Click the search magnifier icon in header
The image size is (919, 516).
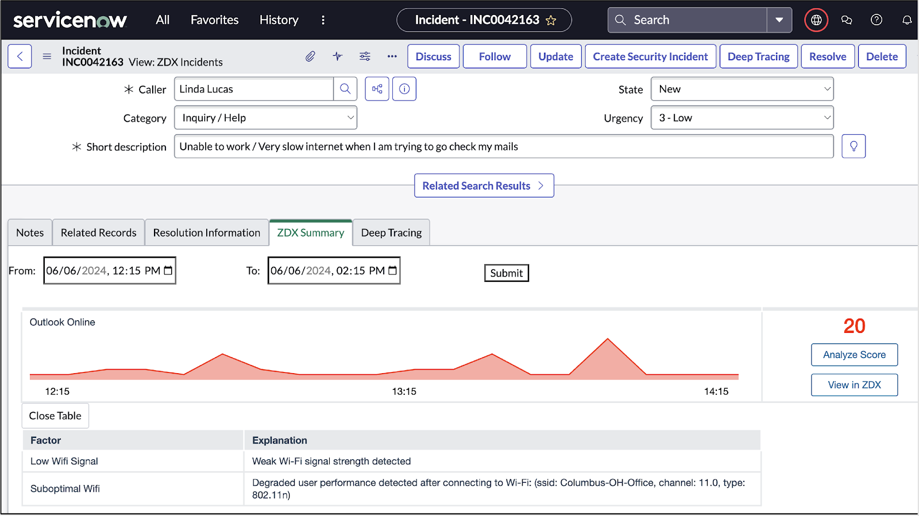coord(620,20)
